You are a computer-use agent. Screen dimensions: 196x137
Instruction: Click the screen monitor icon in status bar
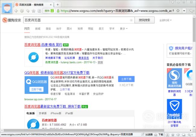pyautogui.click(x=184, y=135)
